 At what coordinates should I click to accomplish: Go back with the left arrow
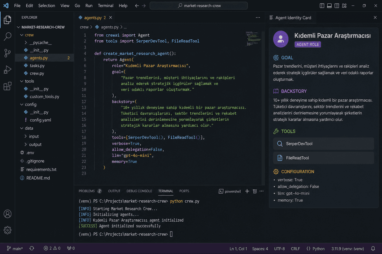pyautogui.click(x=137, y=6)
